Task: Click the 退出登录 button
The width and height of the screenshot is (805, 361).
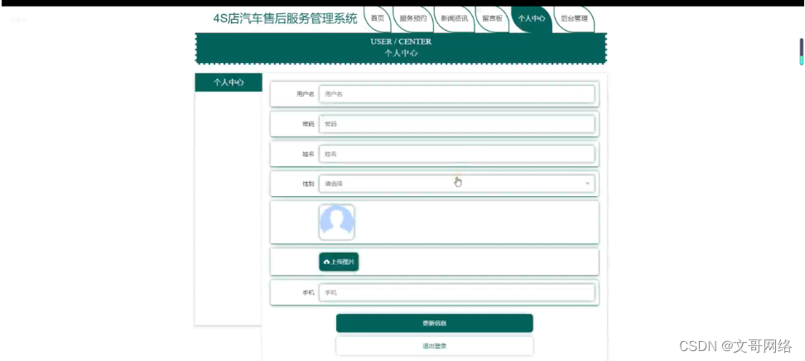Action: pos(434,345)
